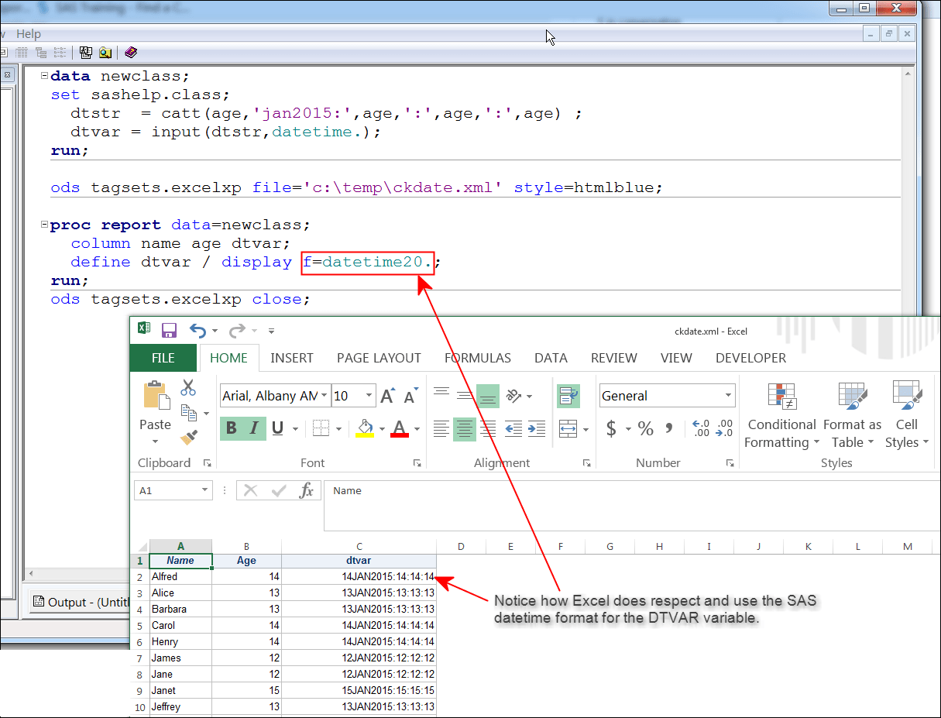Click the Cell Styles button
The height and width of the screenshot is (718, 941).
click(906, 414)
